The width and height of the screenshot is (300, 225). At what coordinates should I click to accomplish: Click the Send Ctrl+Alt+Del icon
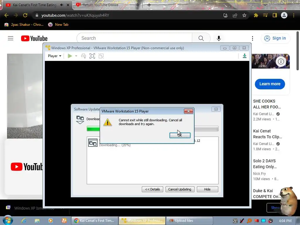(83, 56)
